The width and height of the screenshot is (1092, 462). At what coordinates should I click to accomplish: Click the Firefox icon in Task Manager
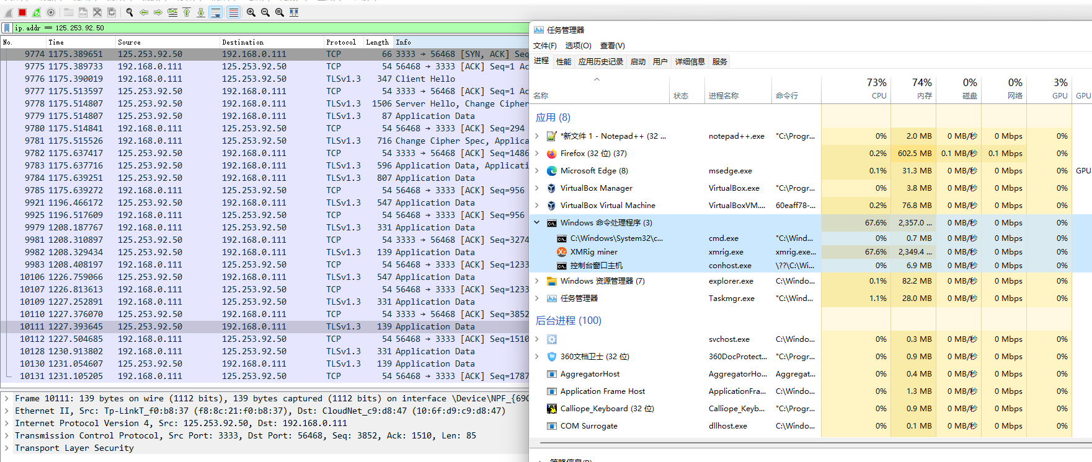pos(551,154)
